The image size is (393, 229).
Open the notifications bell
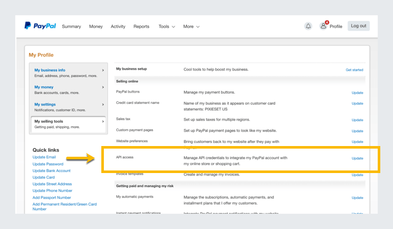point(308,26)
